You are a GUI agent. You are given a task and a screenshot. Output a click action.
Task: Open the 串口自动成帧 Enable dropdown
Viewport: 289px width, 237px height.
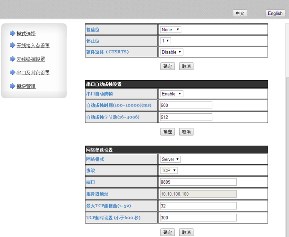(171, 94)
